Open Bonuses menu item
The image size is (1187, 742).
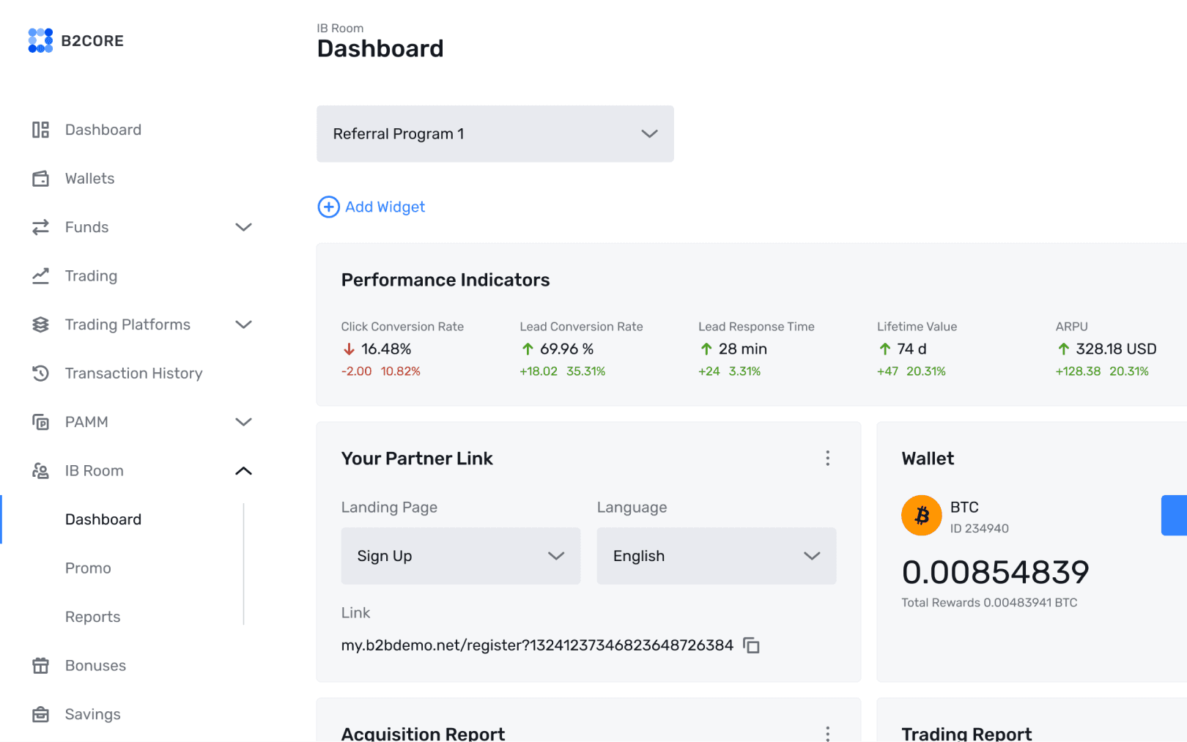[95, 666]
